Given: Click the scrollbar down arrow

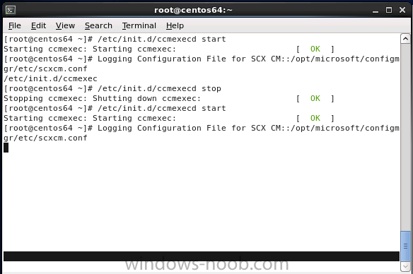Looking at the screenshot, I should pyautogui.click(x=405, y=267).
